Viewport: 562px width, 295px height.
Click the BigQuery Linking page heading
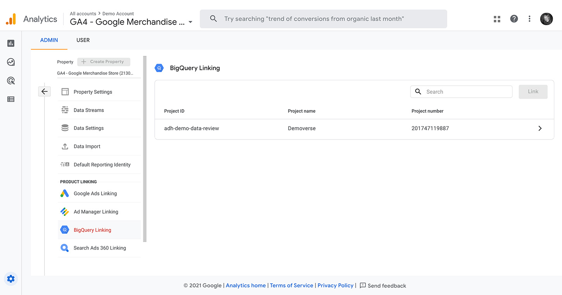[195, 68]
